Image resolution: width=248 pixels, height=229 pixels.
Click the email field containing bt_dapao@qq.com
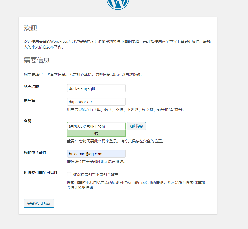click(96, 154)
